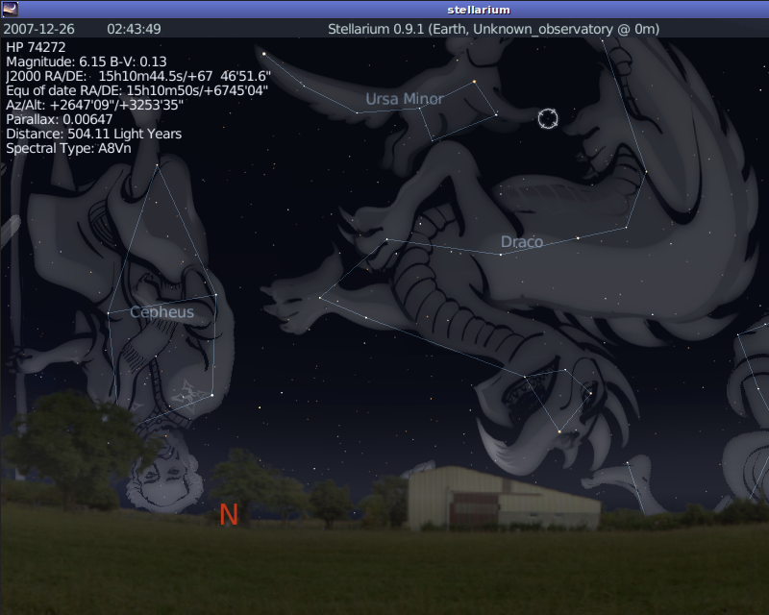
Task: Click the Spectral Type: A8Vn line
Action: pos(68,148)
